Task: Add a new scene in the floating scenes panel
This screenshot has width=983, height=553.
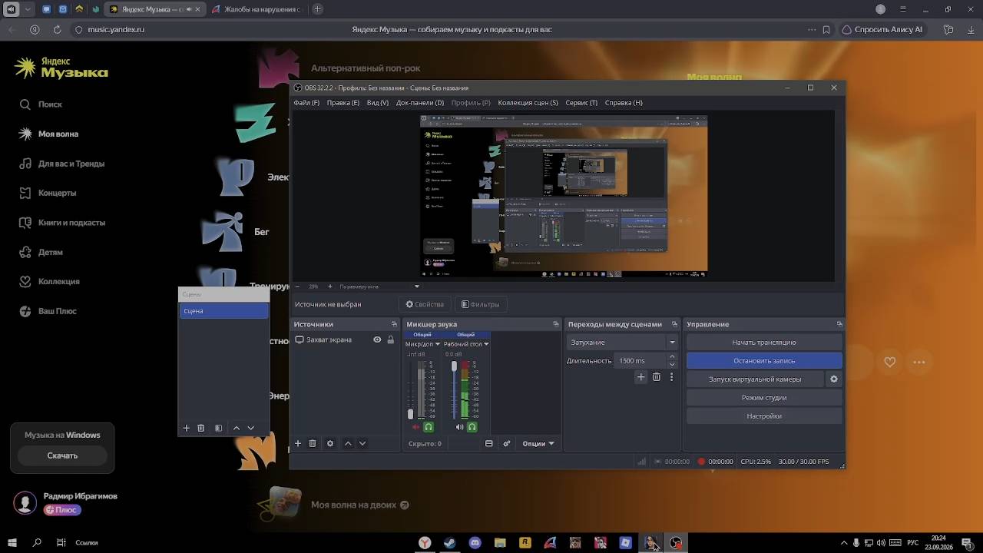Action: point(186,428)
